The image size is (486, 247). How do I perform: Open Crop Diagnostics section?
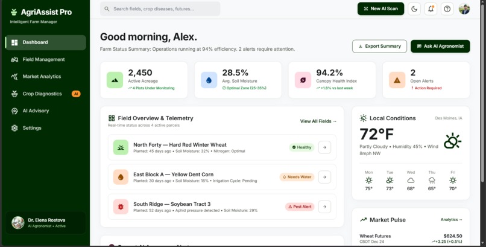(x=46, y=94)
